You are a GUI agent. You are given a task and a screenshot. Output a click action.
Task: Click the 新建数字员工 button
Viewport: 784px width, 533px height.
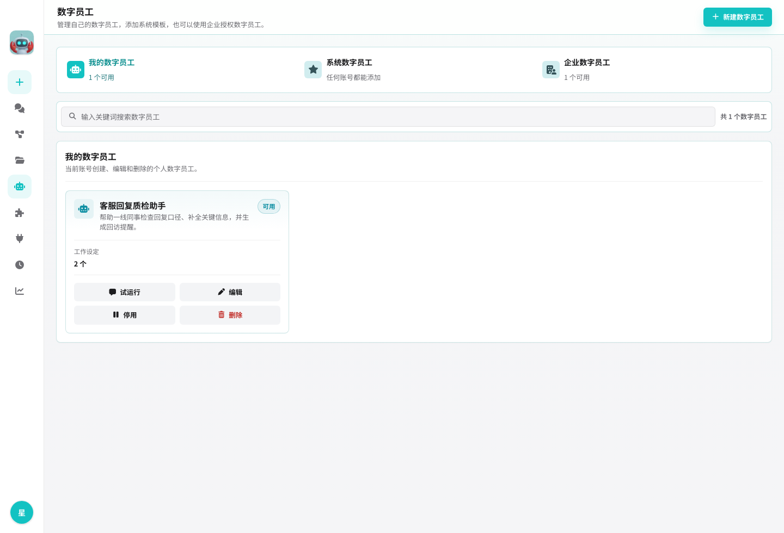coord(738,17)
